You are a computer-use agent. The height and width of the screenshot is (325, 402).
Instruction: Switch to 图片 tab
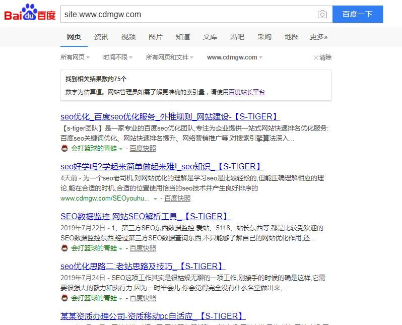(x=155, y=37)
